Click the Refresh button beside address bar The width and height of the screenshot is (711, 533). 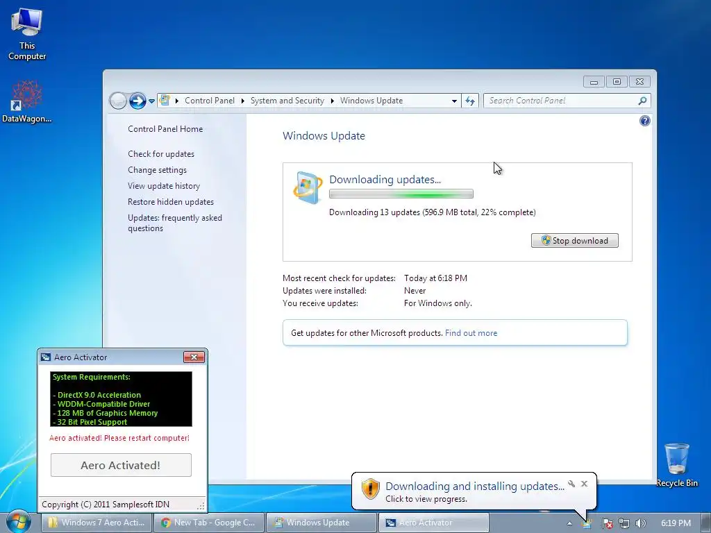470,101
